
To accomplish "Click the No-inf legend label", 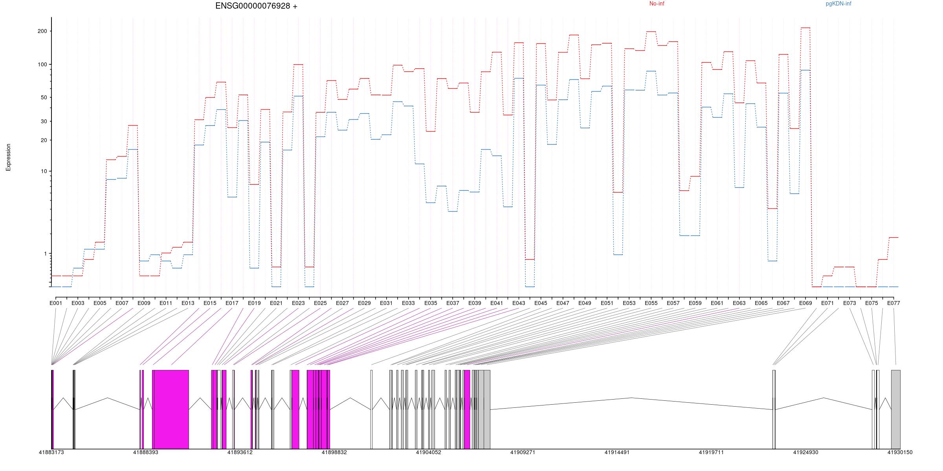I will (657, 4).
